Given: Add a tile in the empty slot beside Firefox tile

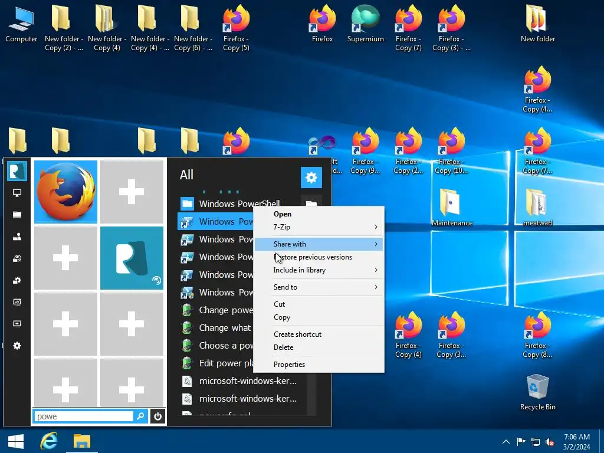Looking at the screenshot, I should click(132, 192).
